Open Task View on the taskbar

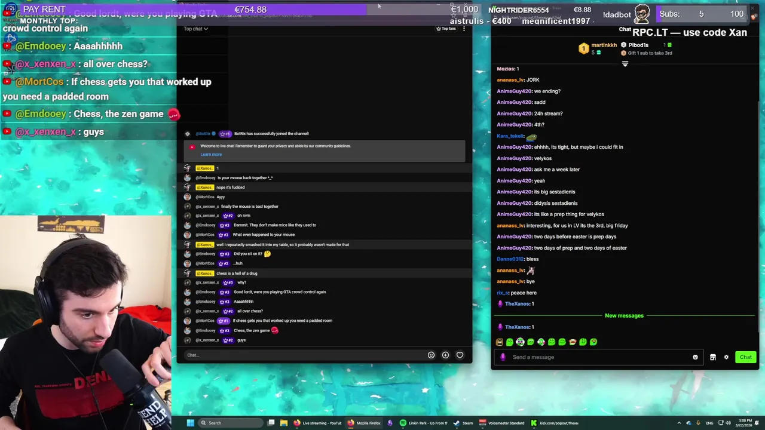pyautogui.click(x=271, y=423)
